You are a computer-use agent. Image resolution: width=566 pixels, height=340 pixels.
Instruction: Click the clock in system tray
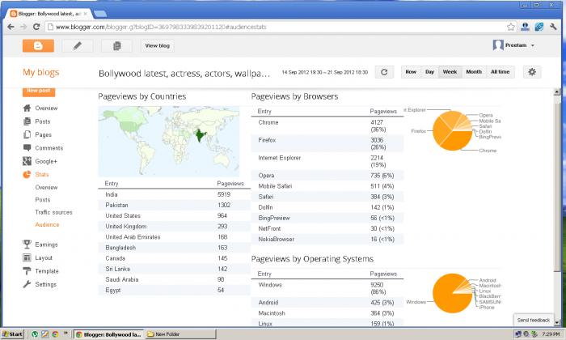coord(551,334)
